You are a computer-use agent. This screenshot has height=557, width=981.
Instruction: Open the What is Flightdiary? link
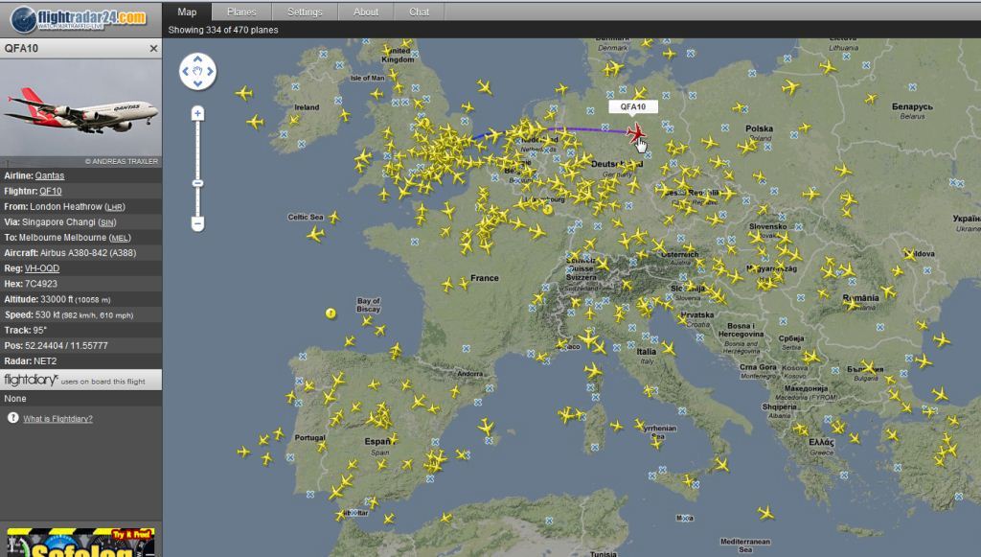pos(58,419)
